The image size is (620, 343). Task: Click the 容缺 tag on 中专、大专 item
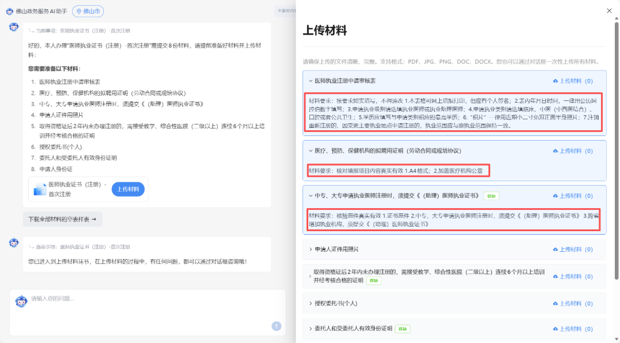coord(491,196)
